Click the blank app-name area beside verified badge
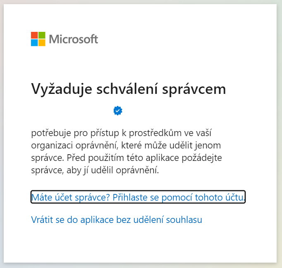Screen dimensions: 282x268 click(x=71, y=110)
